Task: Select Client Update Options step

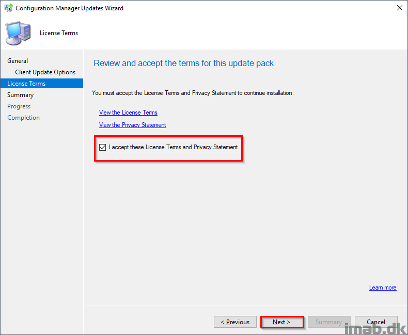Action: point(45,72)
